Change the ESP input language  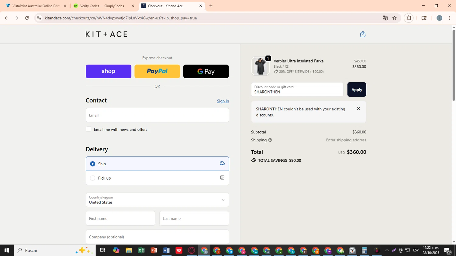[416, 250]
